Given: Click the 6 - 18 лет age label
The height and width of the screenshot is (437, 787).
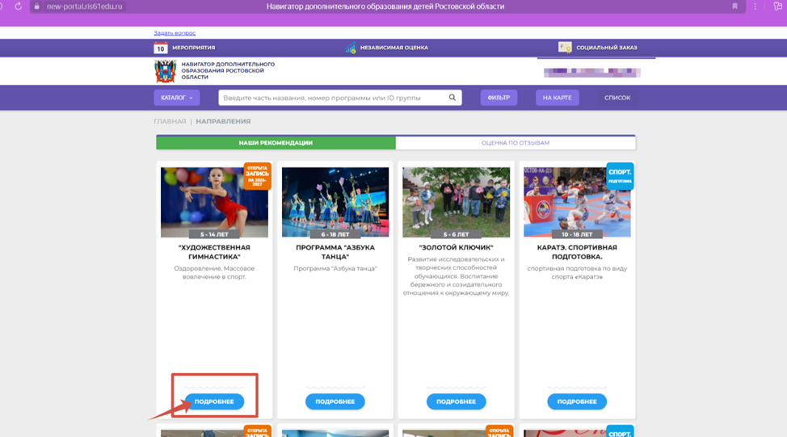Looking at the screenshot, I should click(x=335, y=234).
